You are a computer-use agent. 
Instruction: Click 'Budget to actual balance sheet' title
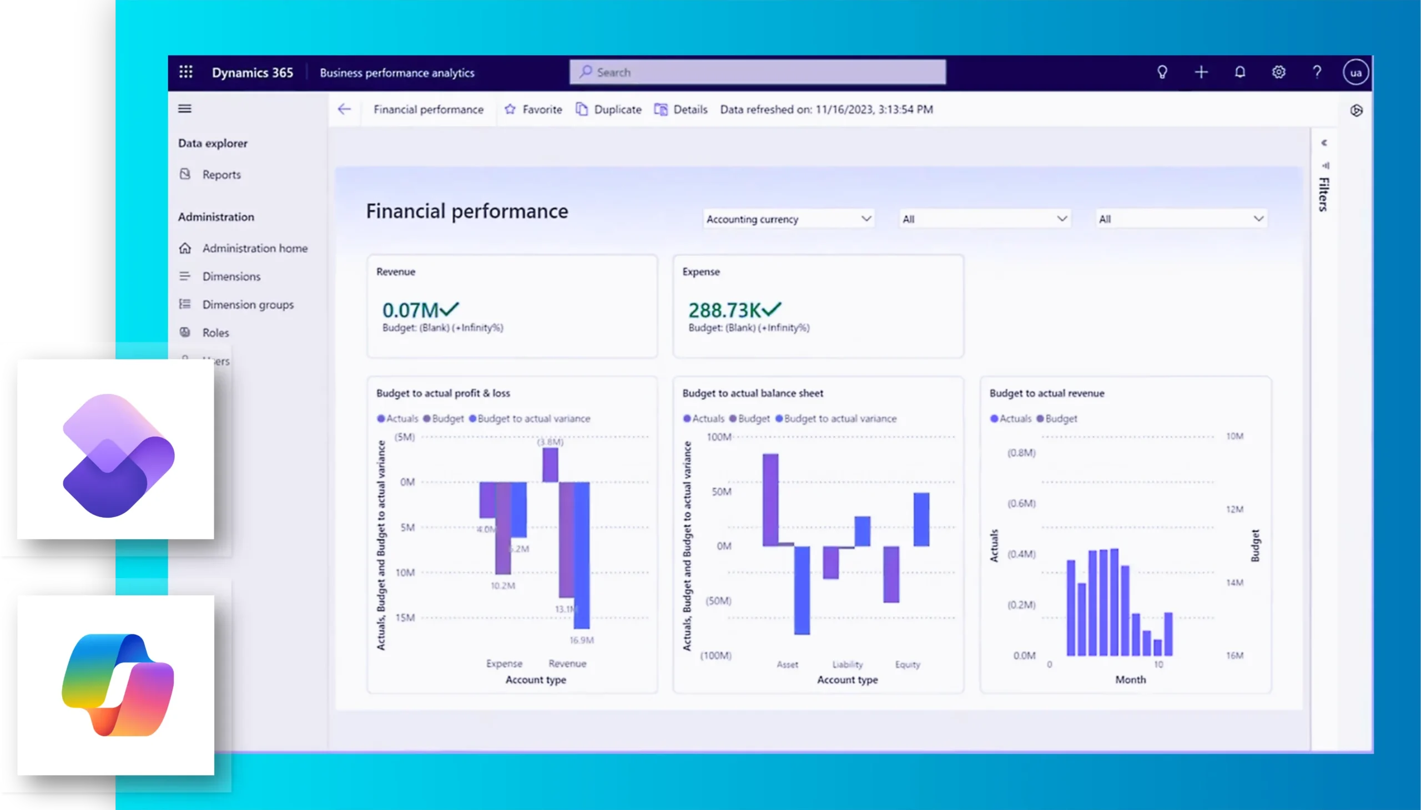click(x=753, y=393)
